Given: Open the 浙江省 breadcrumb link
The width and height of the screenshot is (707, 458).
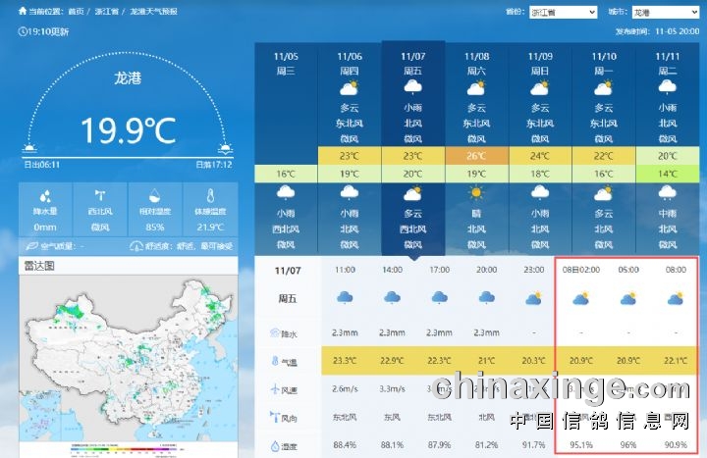Looking at the screenshot, I should pos(108,12).
